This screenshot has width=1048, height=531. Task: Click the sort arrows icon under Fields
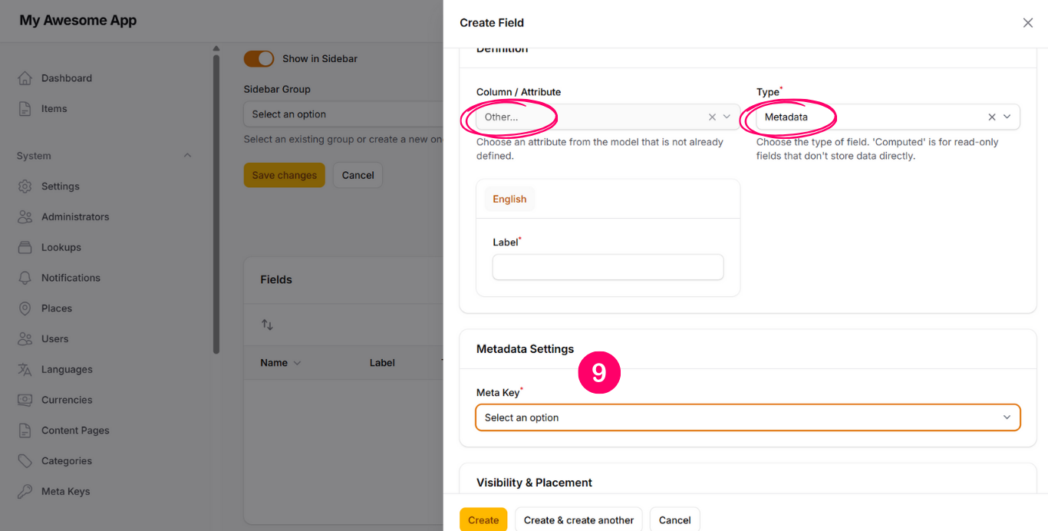267,325
